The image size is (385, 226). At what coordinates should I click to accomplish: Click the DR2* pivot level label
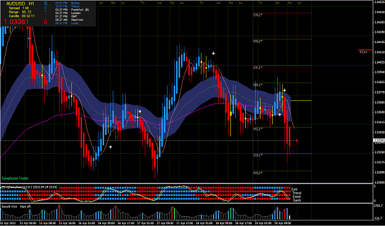258,15
